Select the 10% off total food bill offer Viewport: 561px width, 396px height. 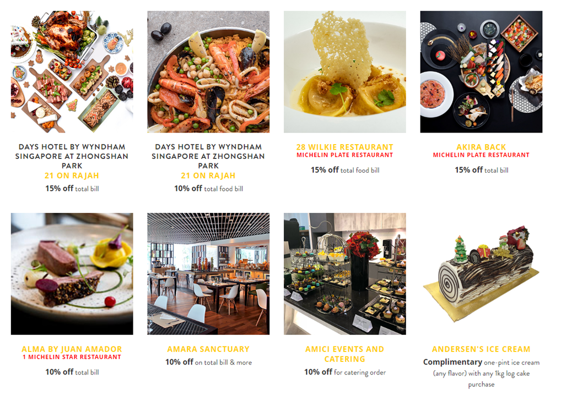click(209, 189)
